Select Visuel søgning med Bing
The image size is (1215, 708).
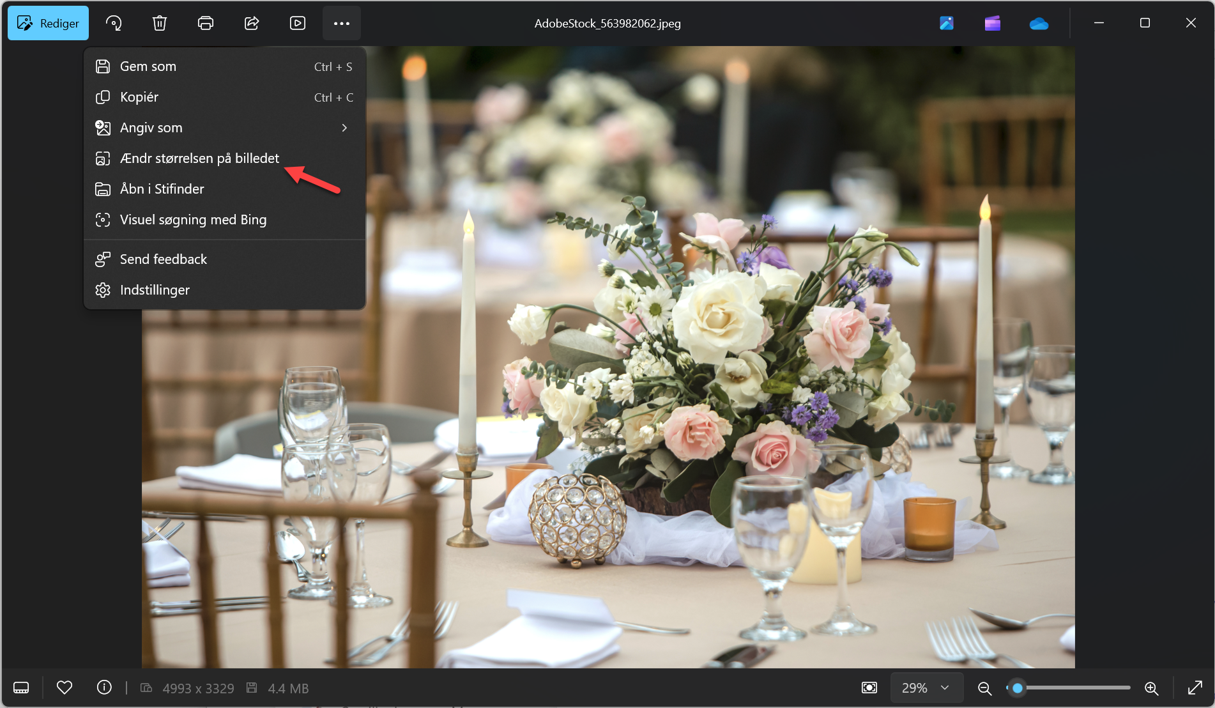click(224, 220)
